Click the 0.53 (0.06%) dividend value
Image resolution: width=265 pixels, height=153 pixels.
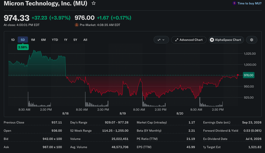(x=253, y=131)
